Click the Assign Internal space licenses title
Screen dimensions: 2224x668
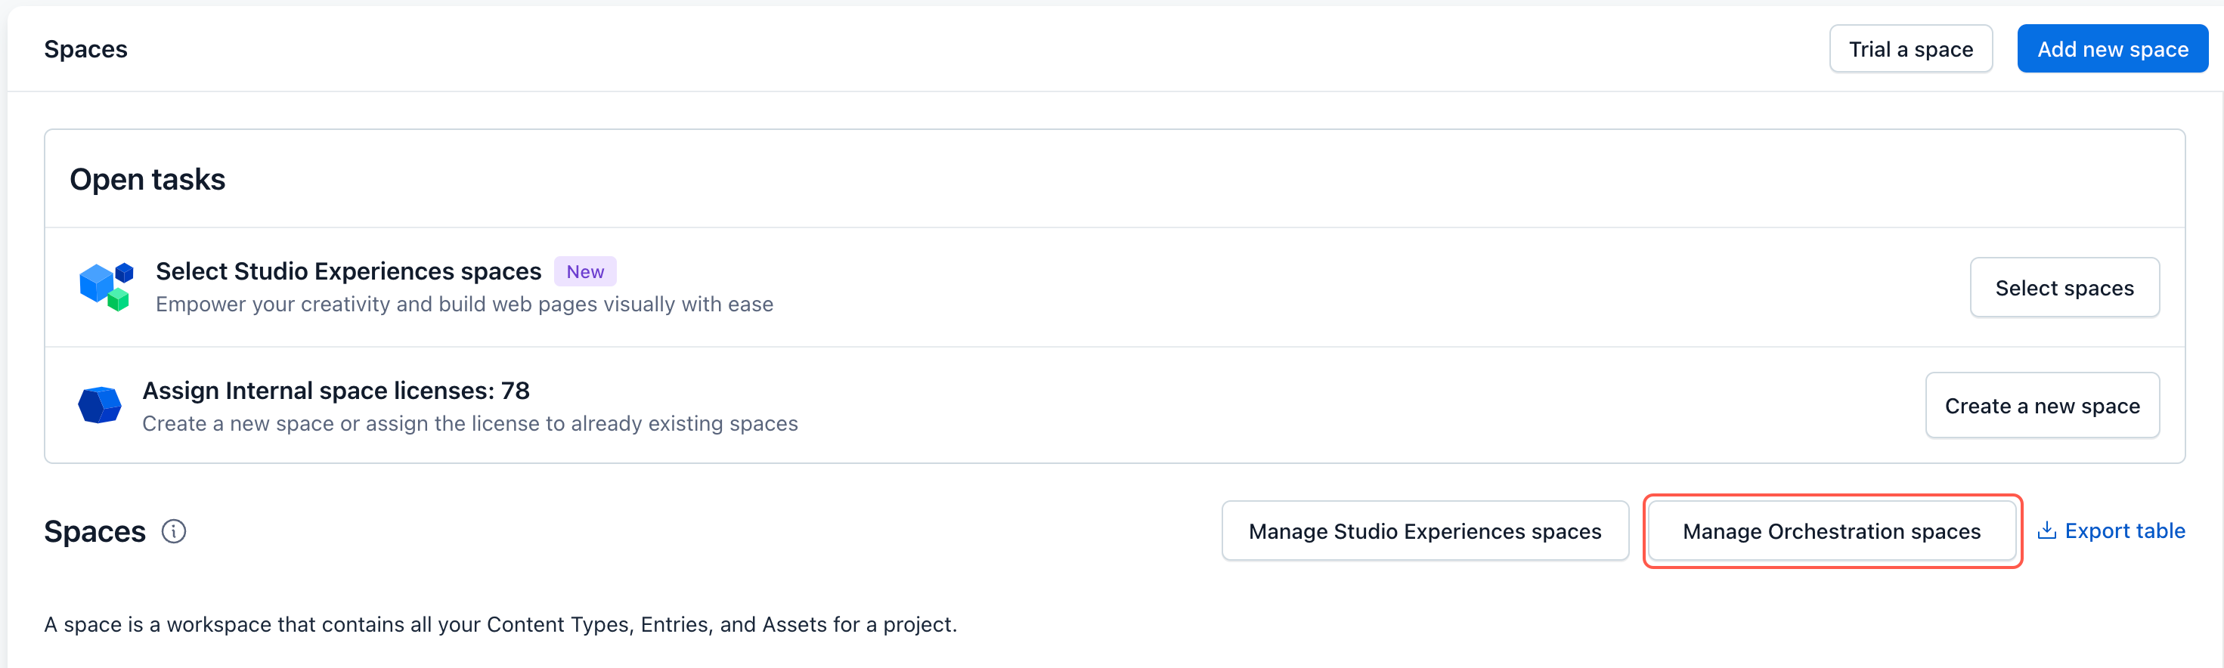[x=336, y=391]
